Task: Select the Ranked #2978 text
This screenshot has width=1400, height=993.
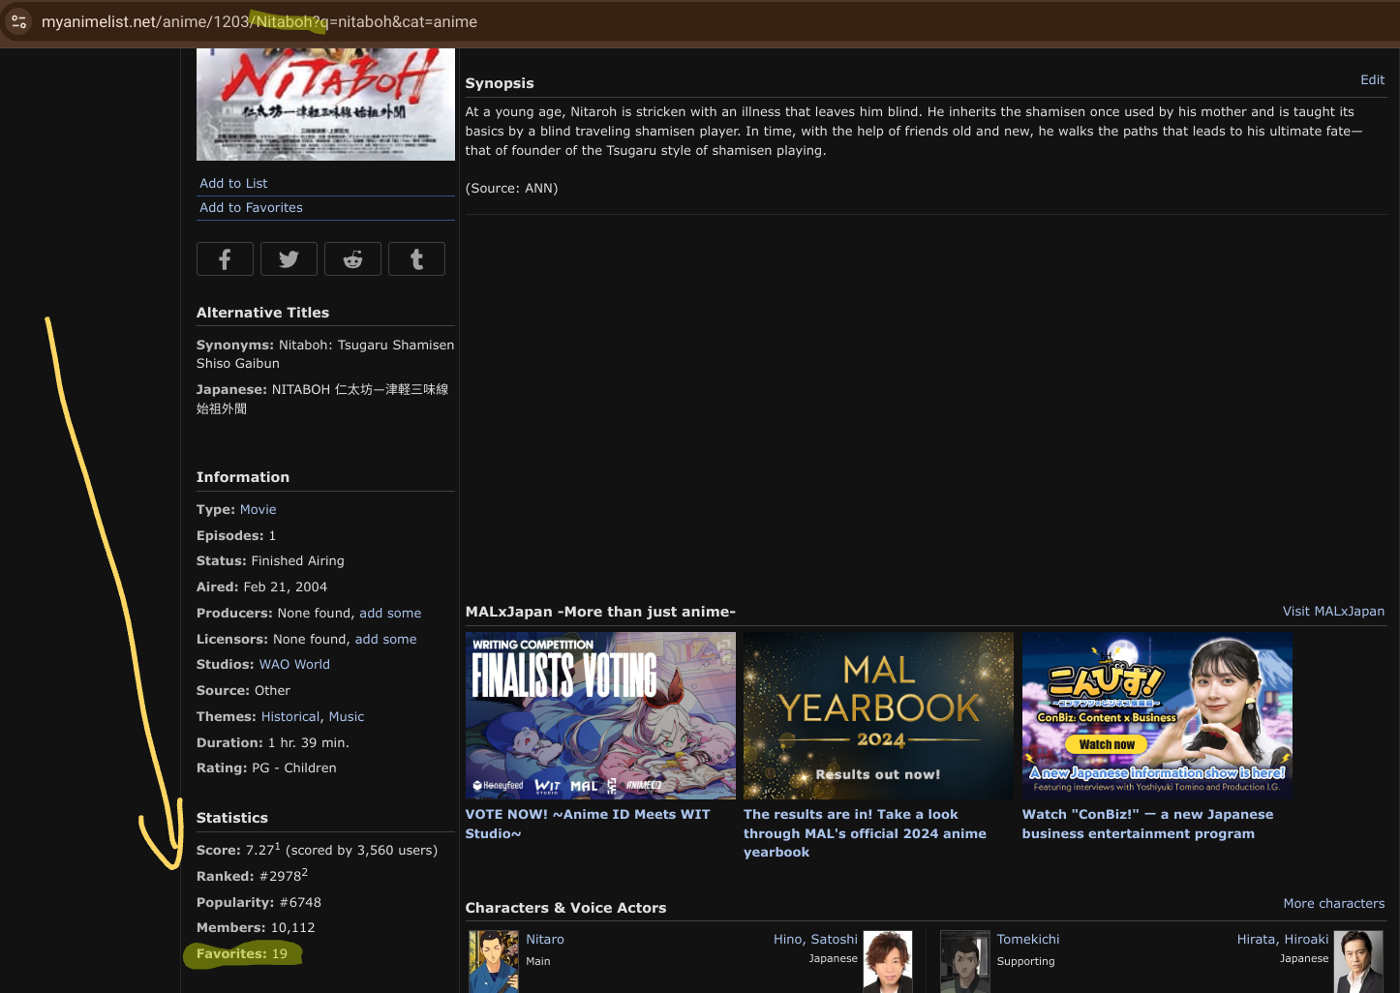Action: (x=252, y=875)
